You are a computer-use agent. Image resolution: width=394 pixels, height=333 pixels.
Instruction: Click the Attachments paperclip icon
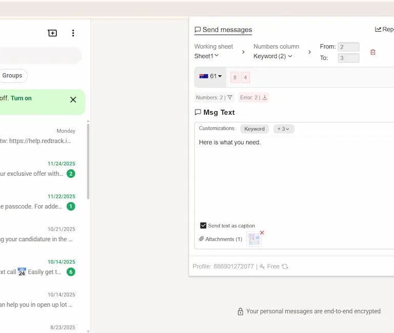point(201,239)
